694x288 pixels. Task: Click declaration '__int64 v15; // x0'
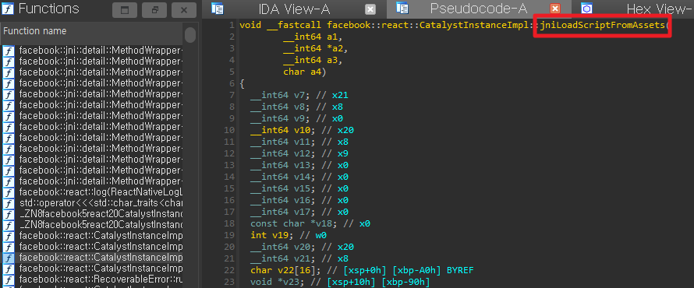coord(299,188)
